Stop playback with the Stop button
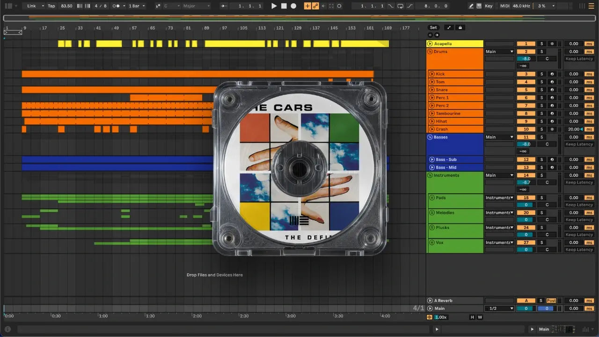The image size is (599, 337). pyautogui.click(x=284, y=6)
